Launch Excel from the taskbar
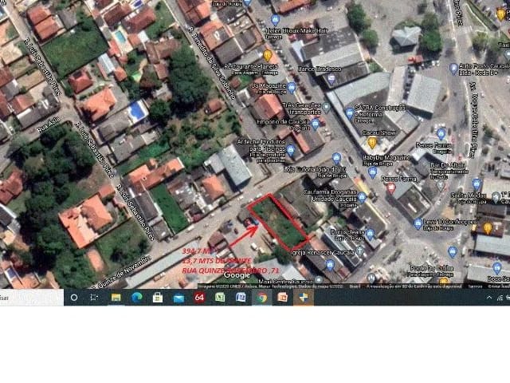Viewport: 510px width, 383px height. click(x=220, y=298)
